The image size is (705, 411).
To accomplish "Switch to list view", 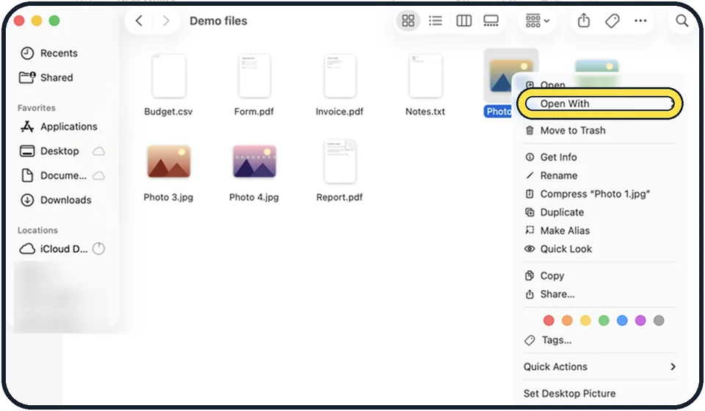I will click(435, 21).
